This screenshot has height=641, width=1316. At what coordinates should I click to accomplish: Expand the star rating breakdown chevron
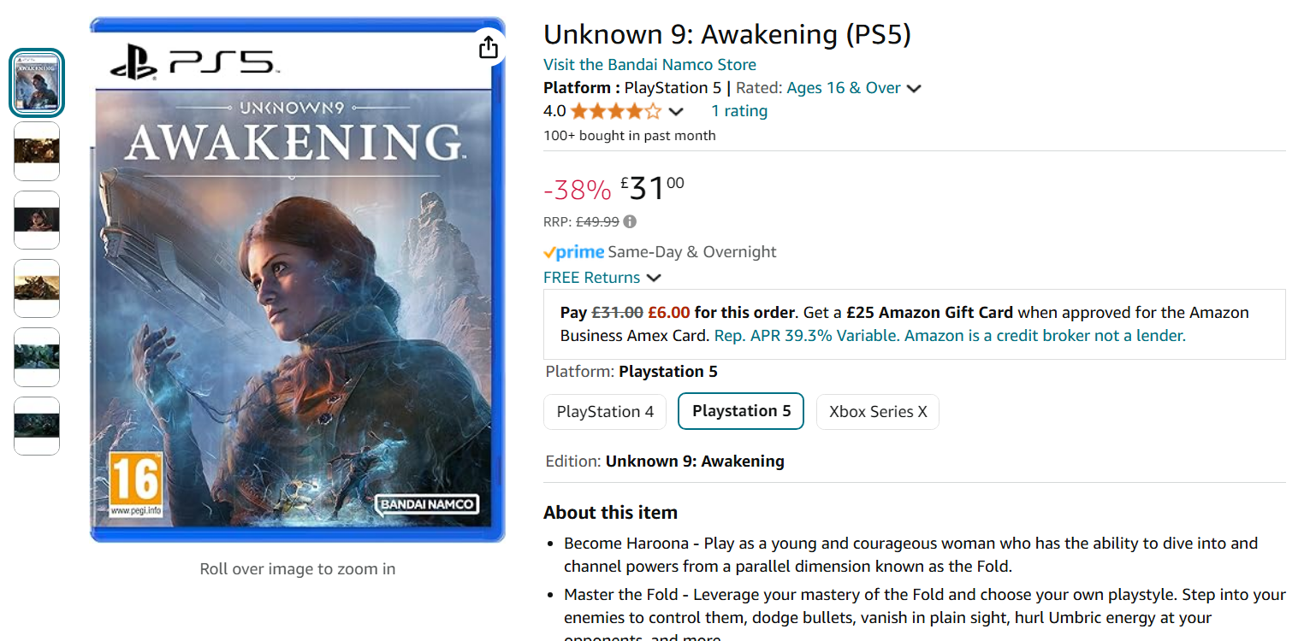pos(676,112)
